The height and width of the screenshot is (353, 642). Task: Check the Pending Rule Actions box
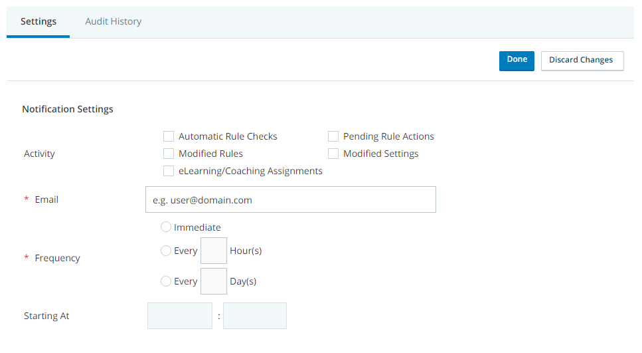(333, 136)
